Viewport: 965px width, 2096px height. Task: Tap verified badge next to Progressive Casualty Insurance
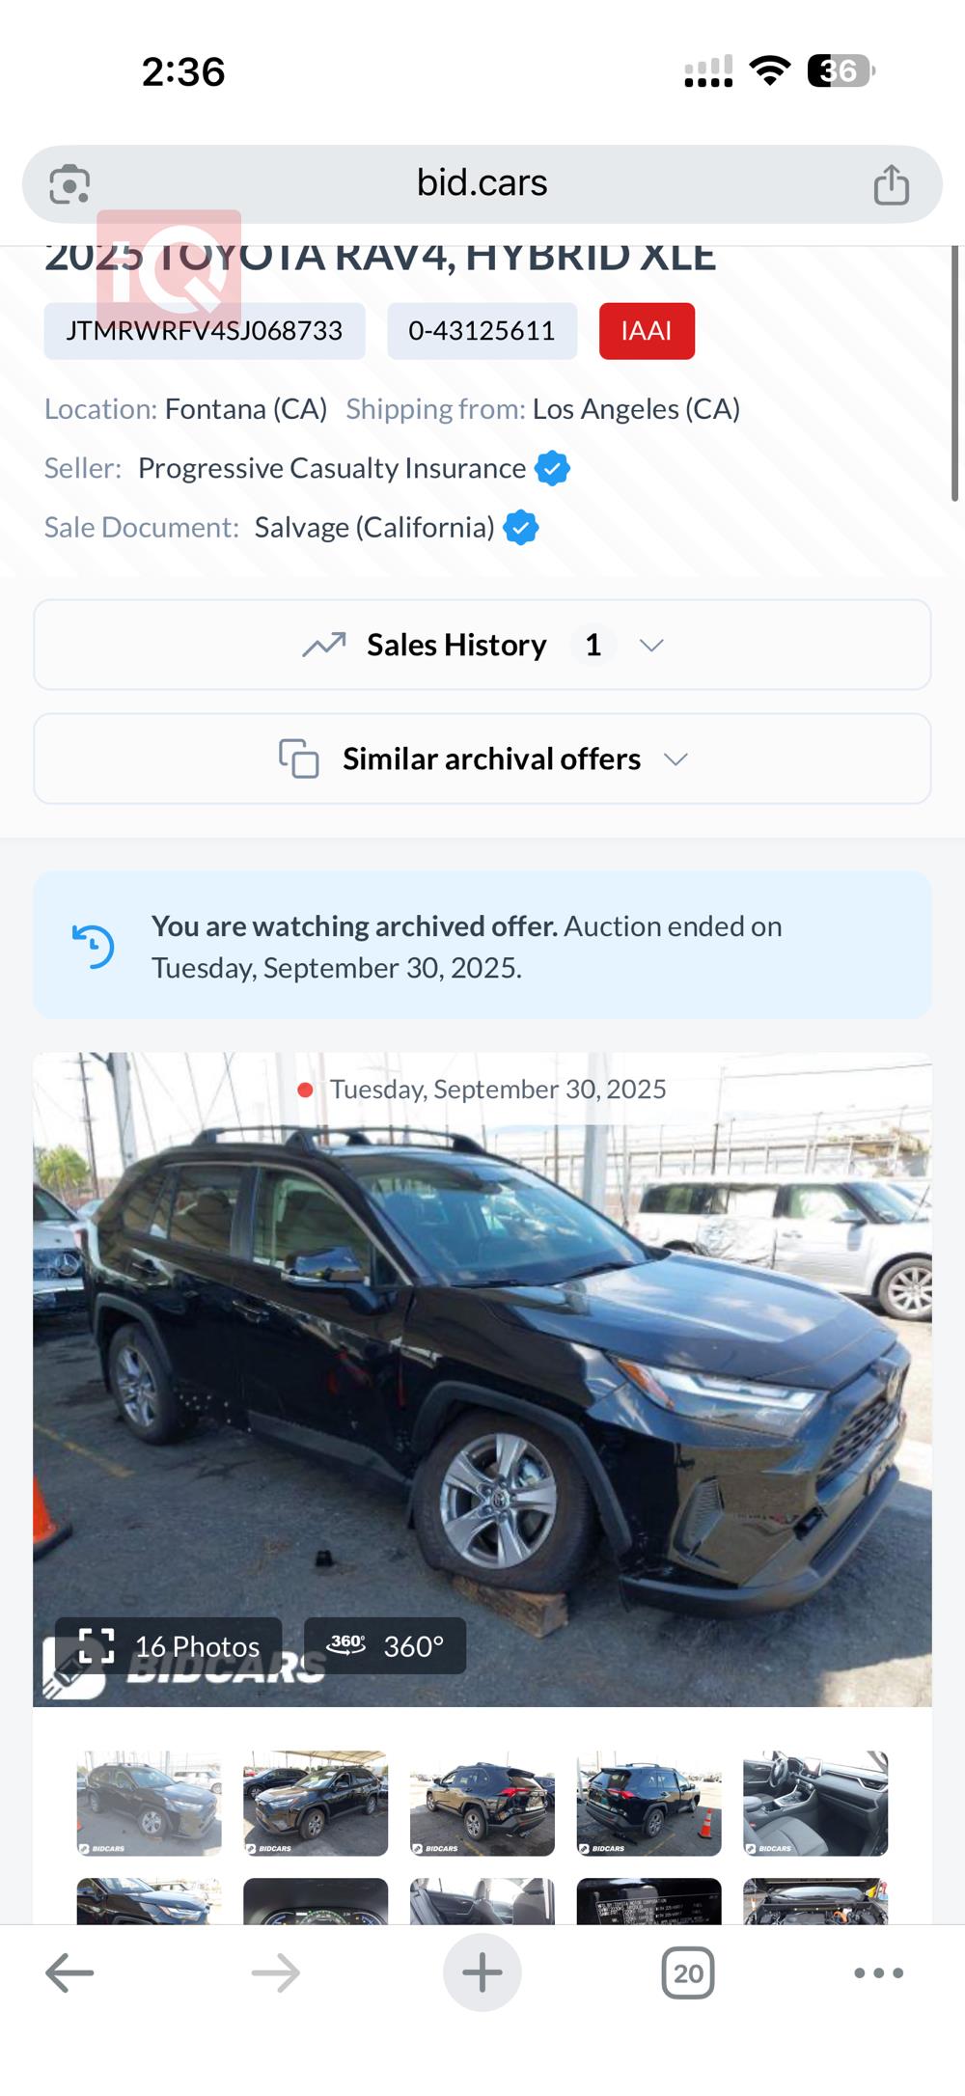tap(553, 468)
